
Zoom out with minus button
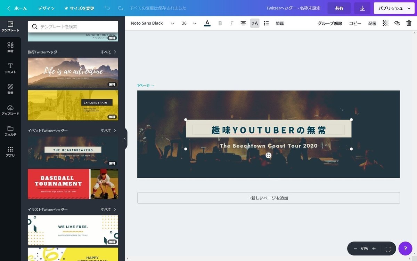point(355,248)
